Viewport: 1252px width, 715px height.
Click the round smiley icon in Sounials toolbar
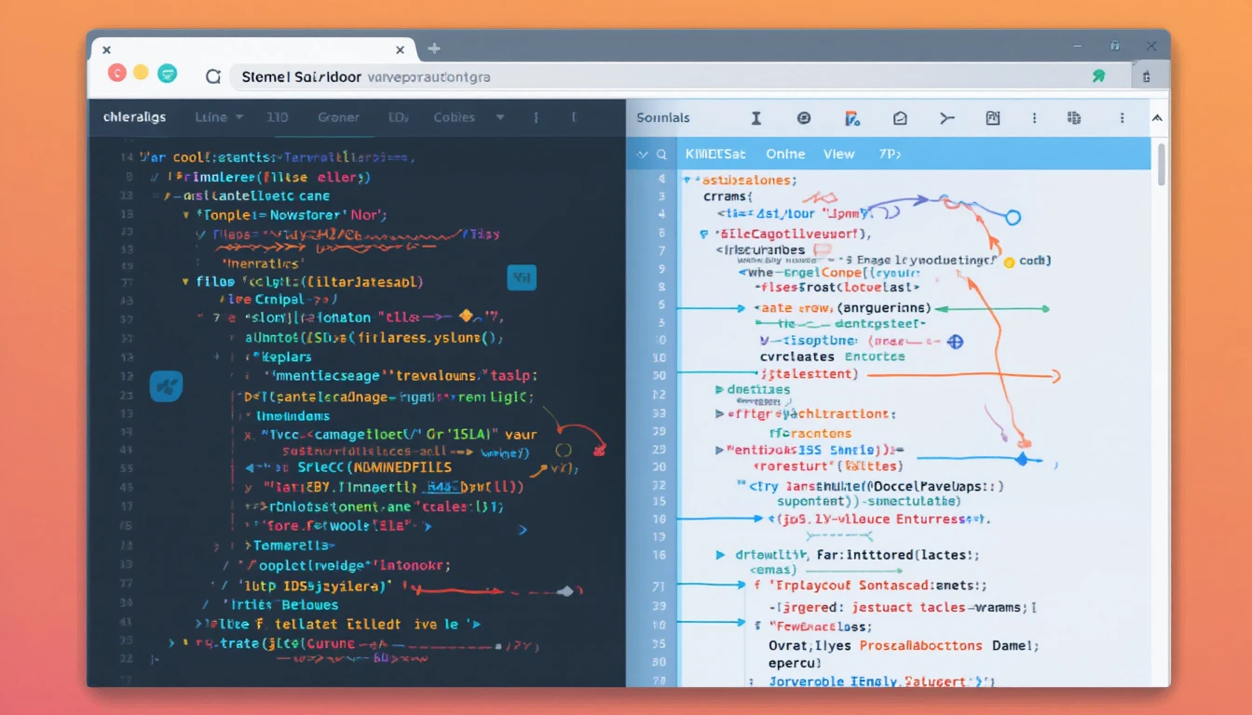coord(804,118)
